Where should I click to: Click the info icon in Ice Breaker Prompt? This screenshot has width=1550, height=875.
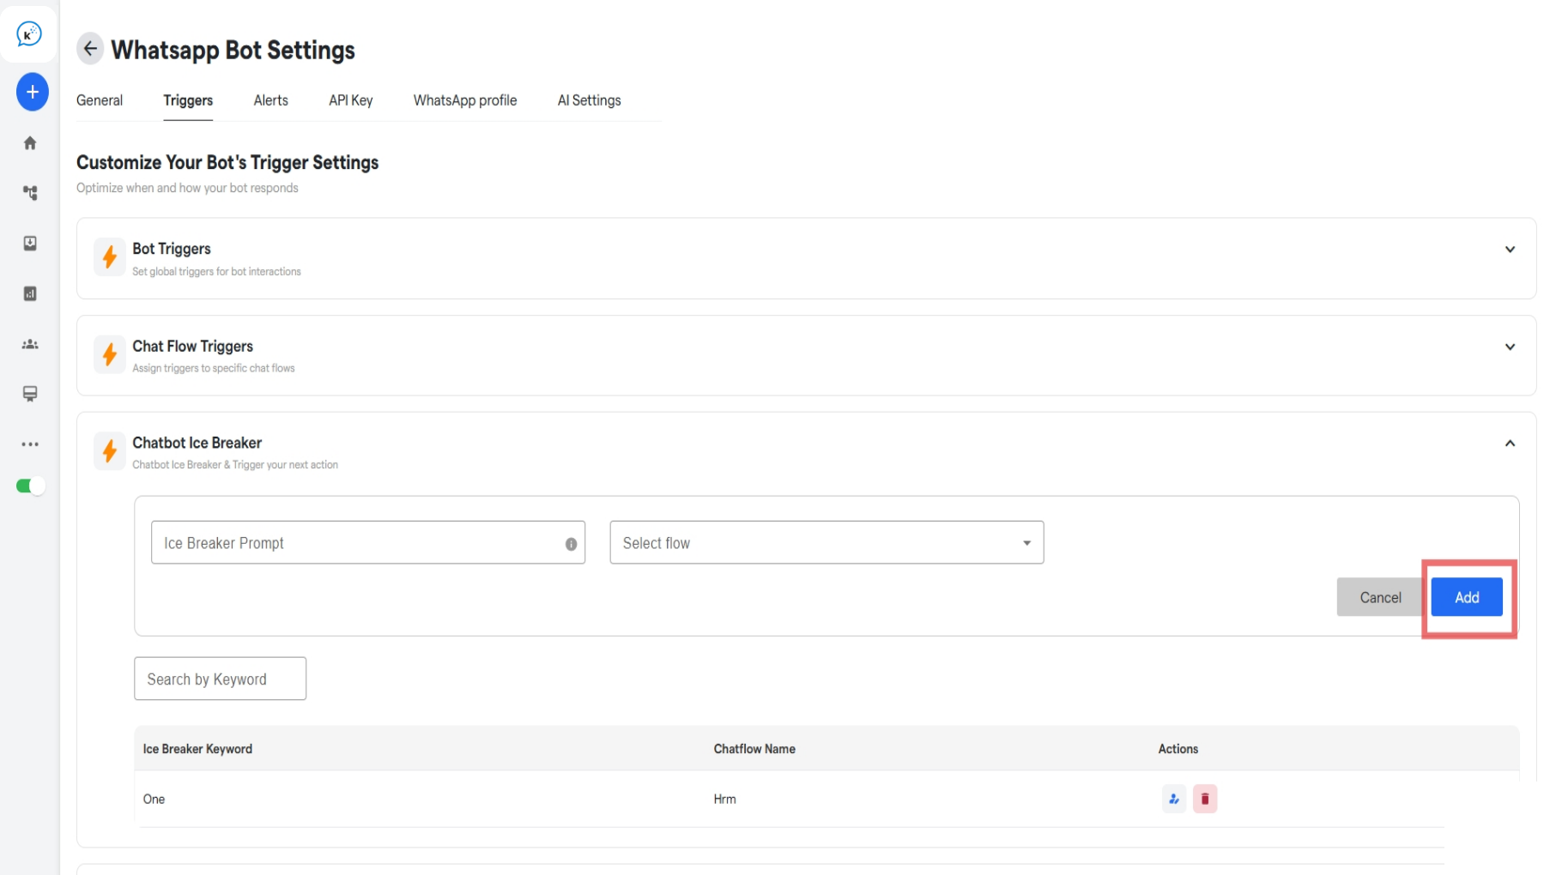[x=571, y=544]
